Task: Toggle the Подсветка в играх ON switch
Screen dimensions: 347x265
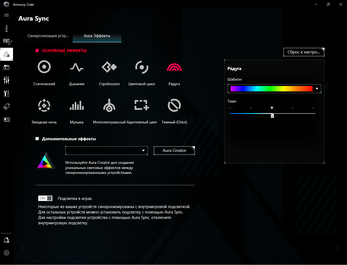Action: coord(45,198)
